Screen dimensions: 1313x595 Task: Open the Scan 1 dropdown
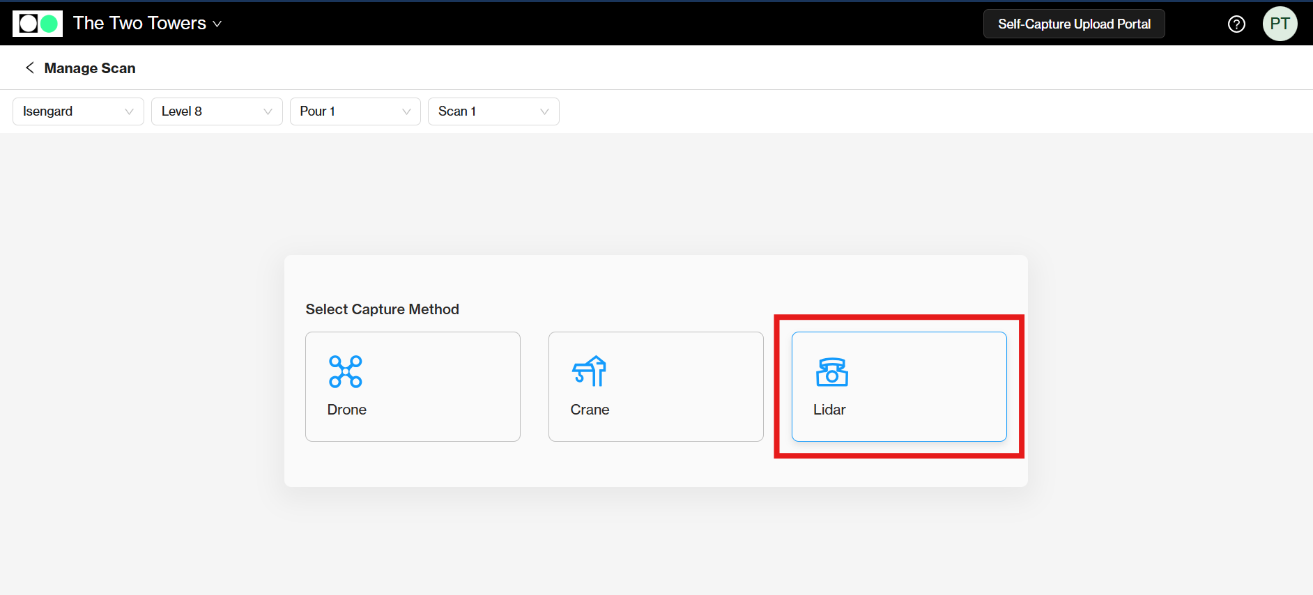pyautogui.click(x=493, y=111)
